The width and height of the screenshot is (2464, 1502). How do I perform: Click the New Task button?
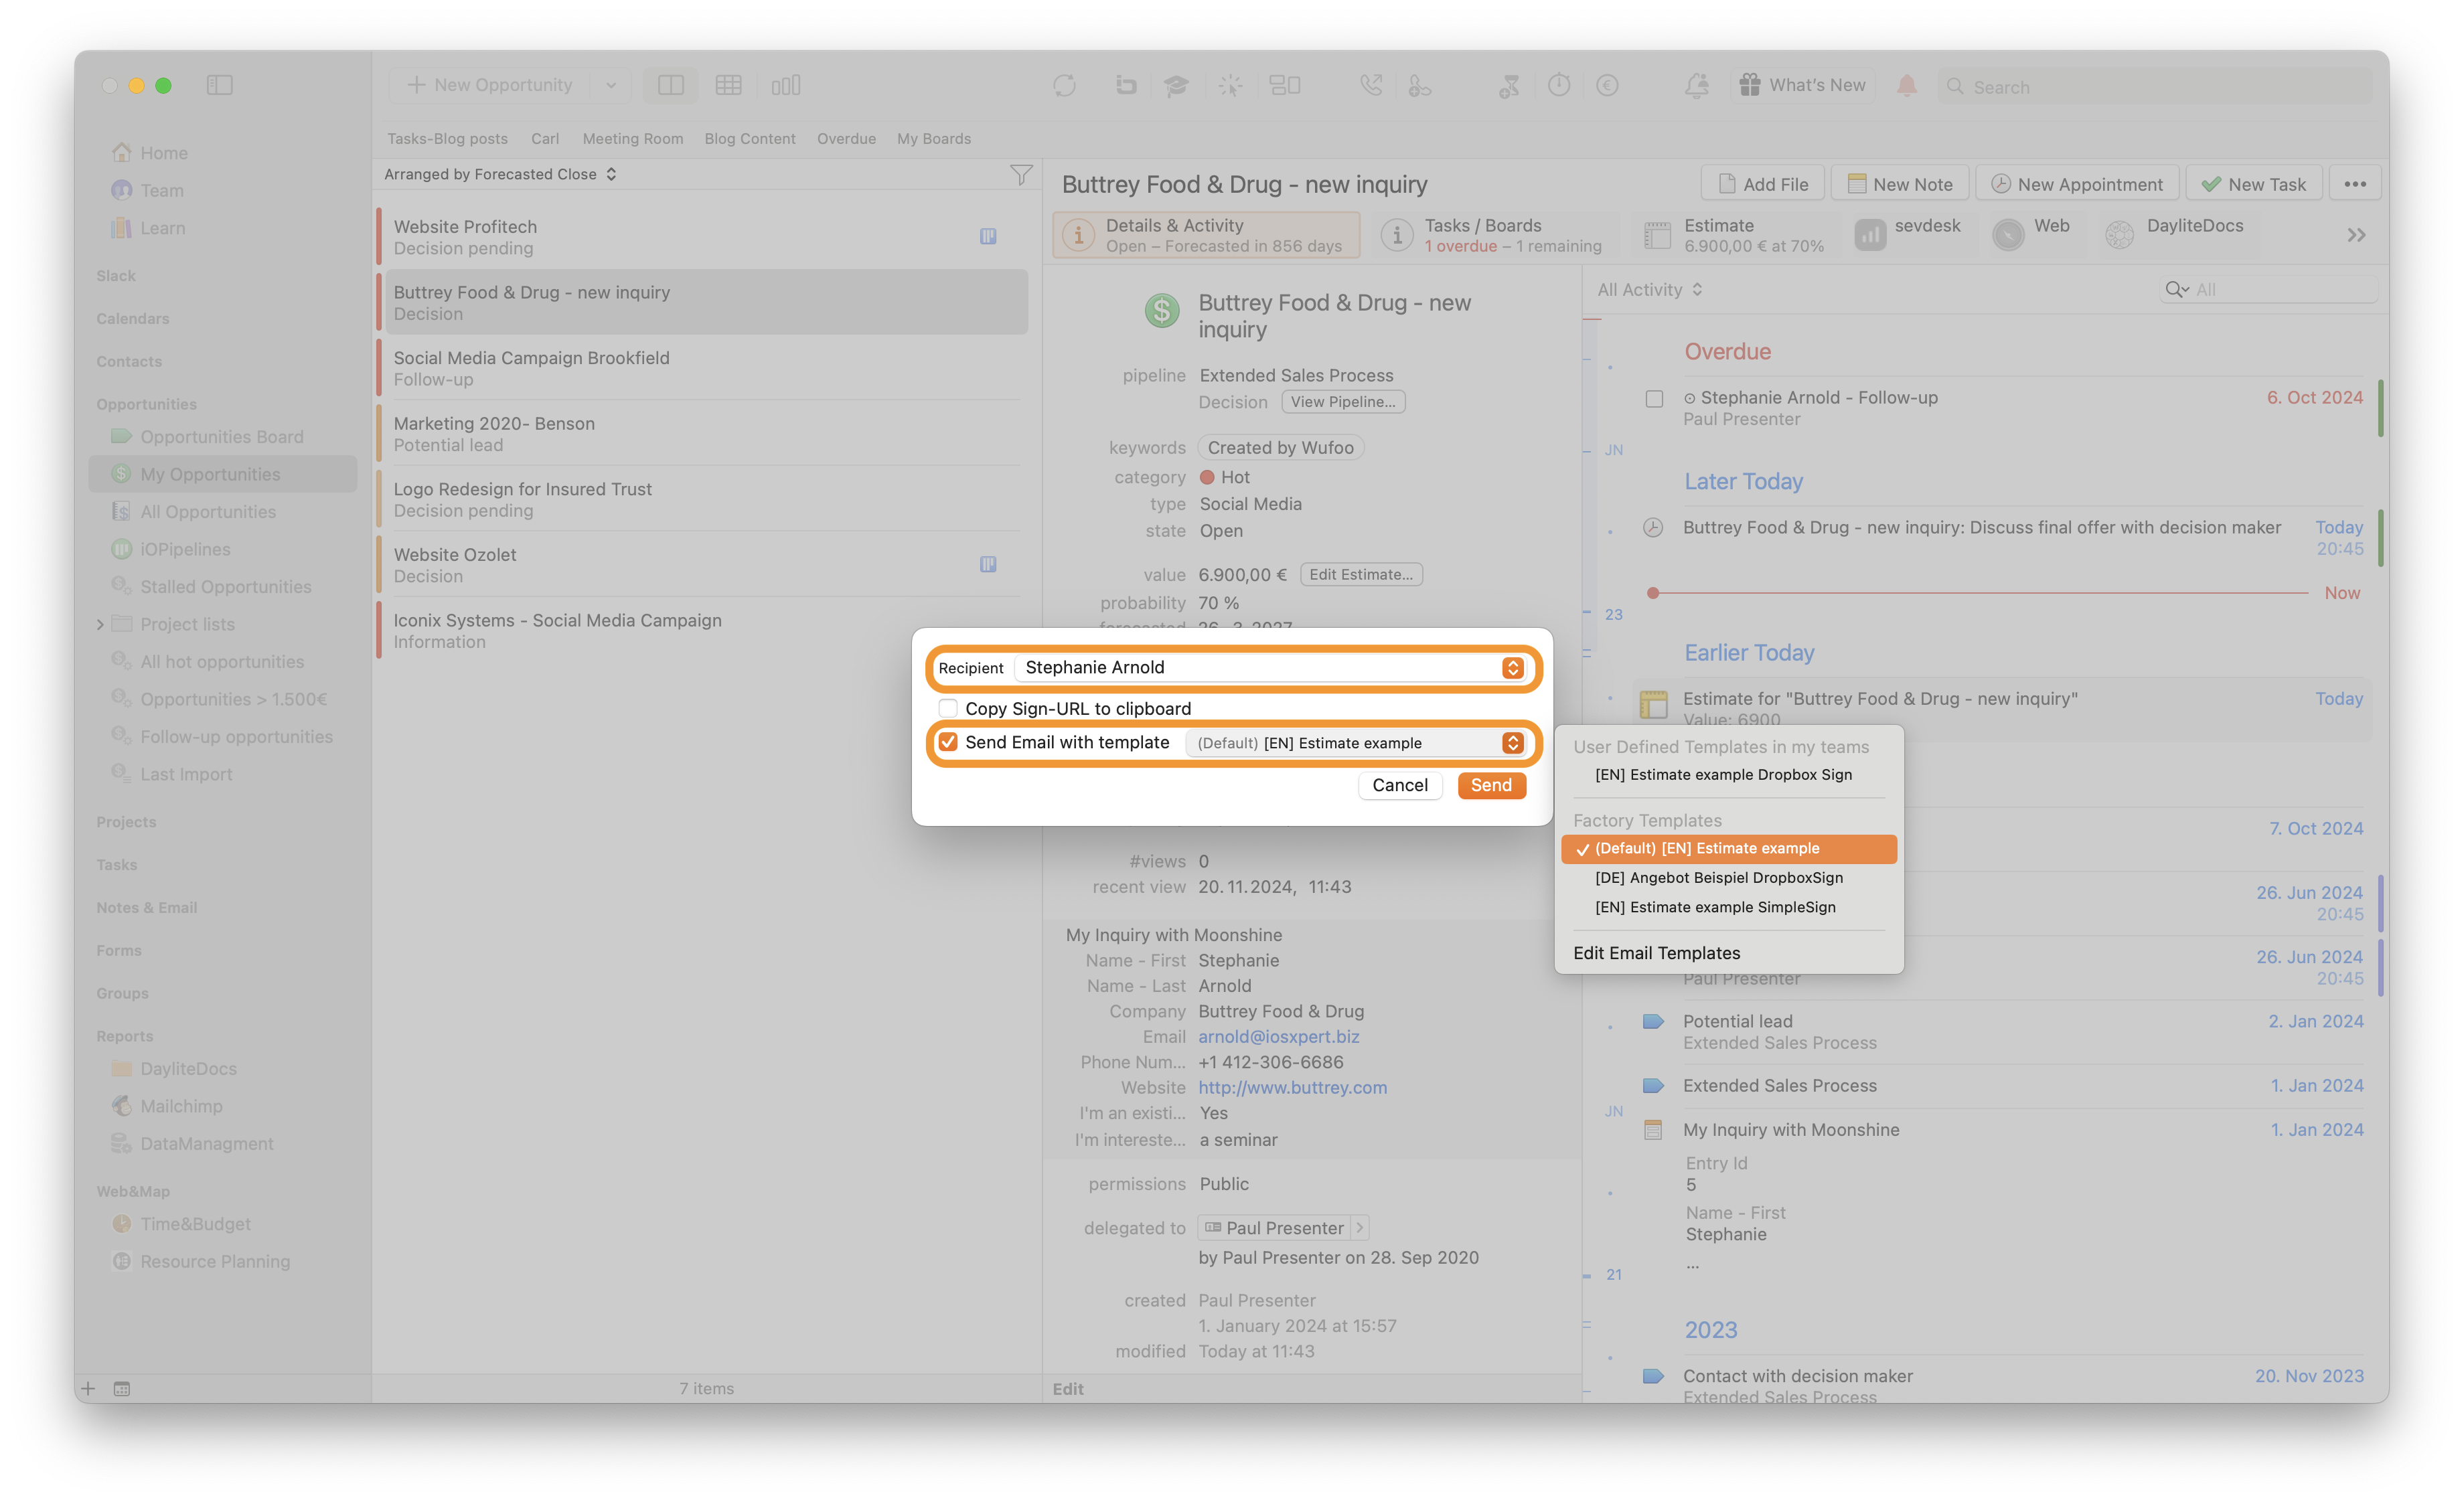2253,184
